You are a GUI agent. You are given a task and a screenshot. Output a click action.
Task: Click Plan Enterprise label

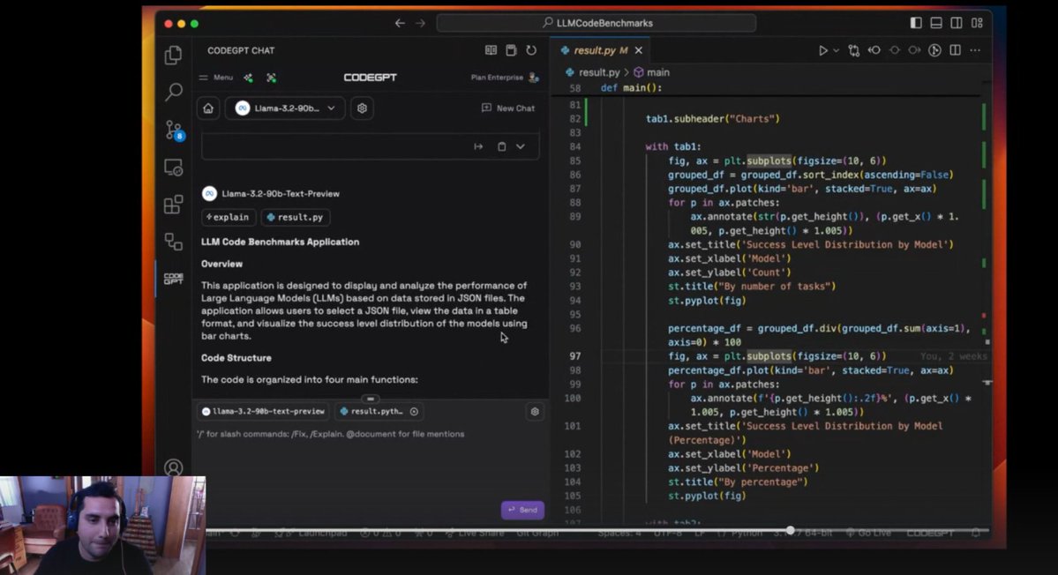pyautogui.click(x=497, y=78)
